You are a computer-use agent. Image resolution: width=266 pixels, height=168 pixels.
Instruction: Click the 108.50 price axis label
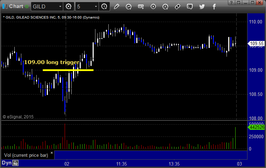[x=256, y=94]
